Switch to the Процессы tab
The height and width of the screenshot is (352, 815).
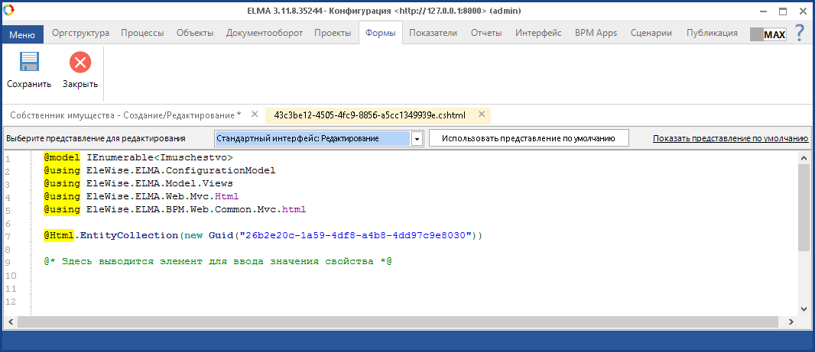[142, 33]
